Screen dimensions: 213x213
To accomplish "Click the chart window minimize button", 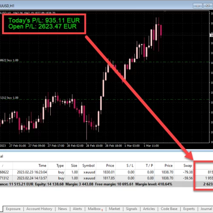I will [198, 6].
